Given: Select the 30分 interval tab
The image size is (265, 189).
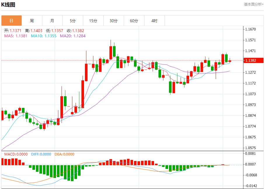Looking at the screenshot, I should (114, 21).
